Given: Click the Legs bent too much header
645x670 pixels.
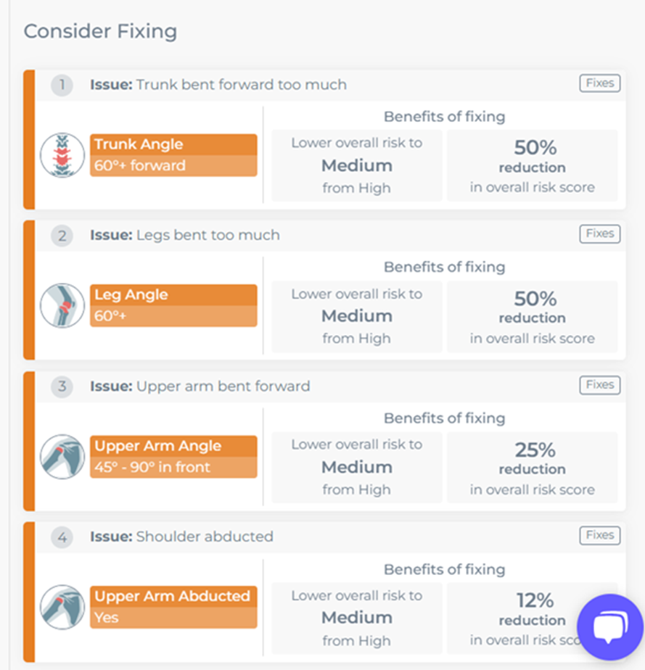Looking at the screenshot, I should 185,235.
